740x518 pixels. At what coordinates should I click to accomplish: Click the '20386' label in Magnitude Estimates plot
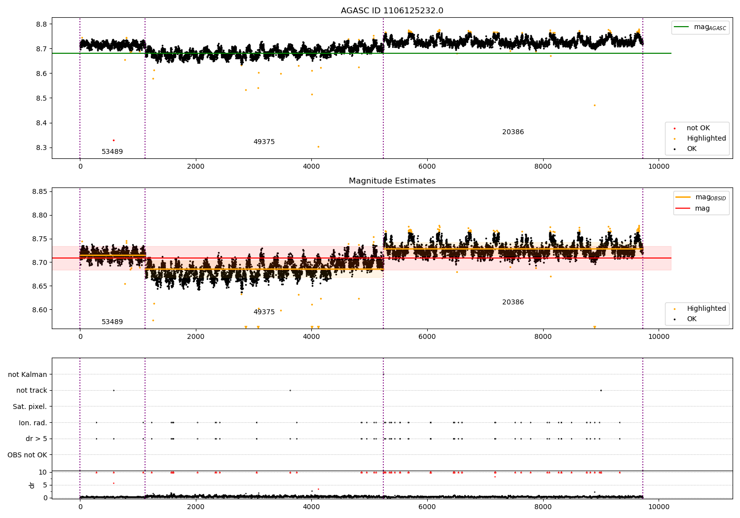coord(513,302)
